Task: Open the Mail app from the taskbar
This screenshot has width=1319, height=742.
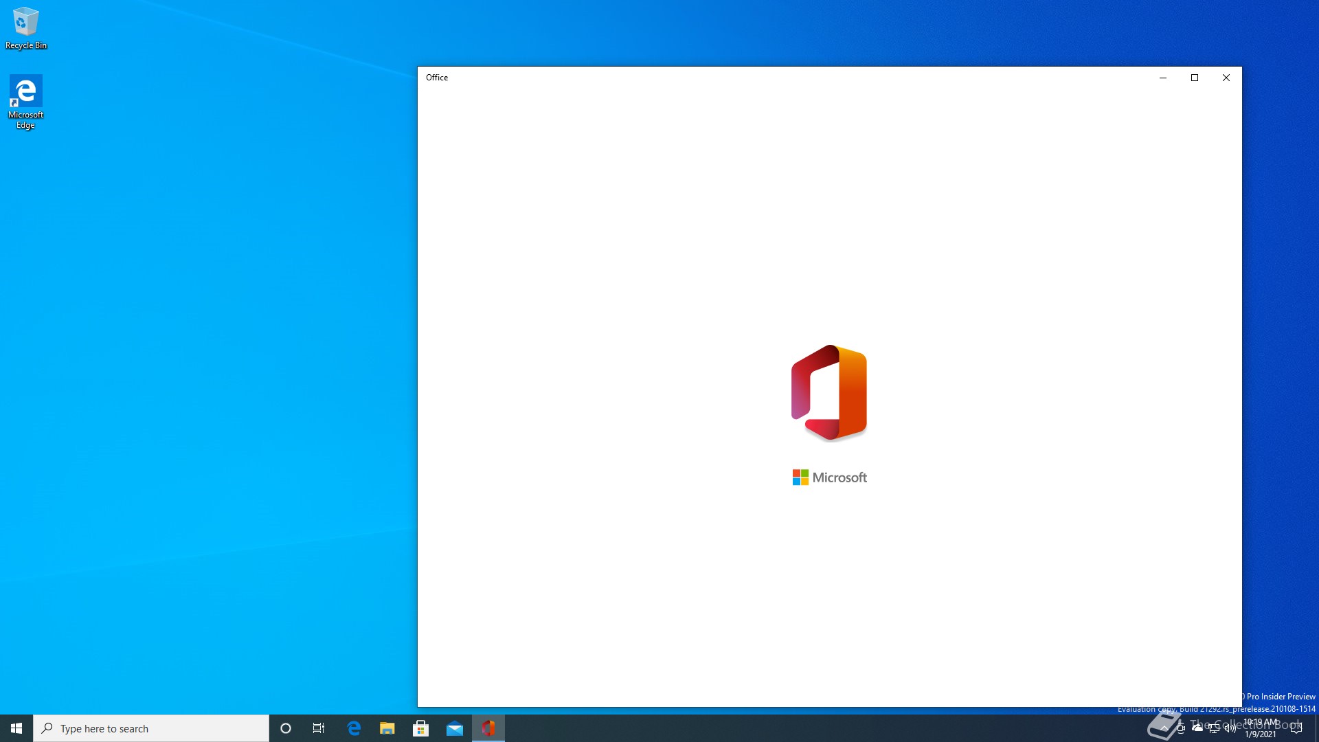Action: [x=455, y=728]
